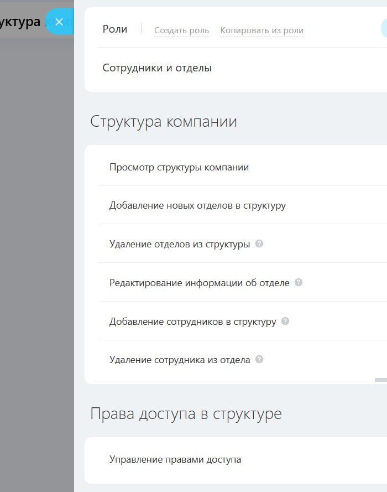The image size is (387, 492).
Task: Click the Копировать из роли link
Action: click(262, 30)
